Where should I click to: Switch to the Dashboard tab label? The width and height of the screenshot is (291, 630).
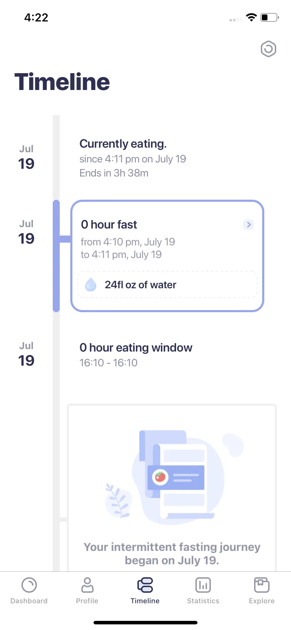coord(29,601)
